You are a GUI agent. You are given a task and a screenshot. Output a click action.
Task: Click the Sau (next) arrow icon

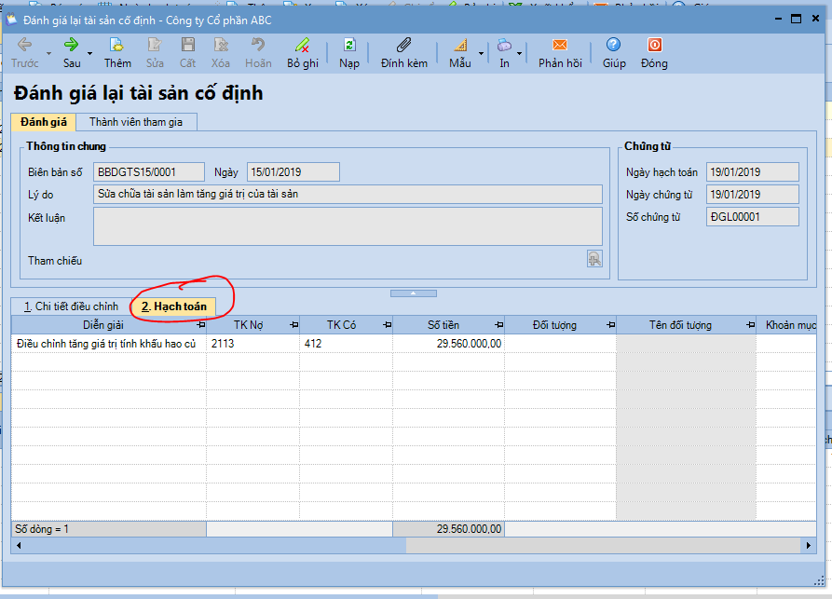click(72, 45)
